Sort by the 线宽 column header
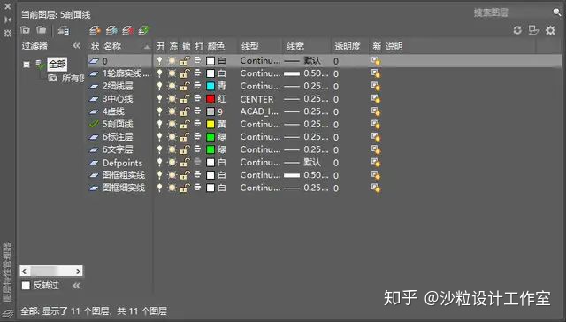The width and height of the screenshot is (566, 322). point(295,46)
